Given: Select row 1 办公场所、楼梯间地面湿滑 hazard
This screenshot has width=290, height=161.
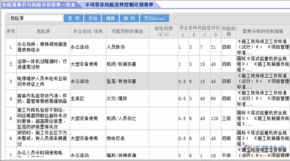Looking at the screenshot, I should (43, 47).
